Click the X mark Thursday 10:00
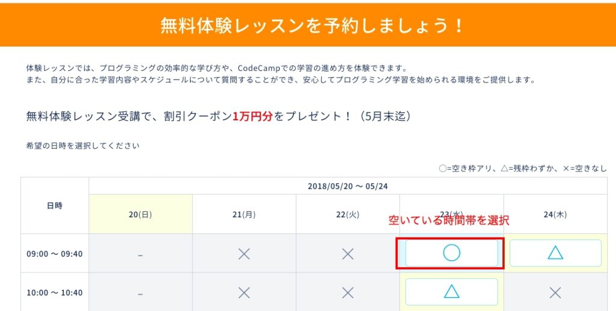Viewport: 616px width, 311px height. 555,293
